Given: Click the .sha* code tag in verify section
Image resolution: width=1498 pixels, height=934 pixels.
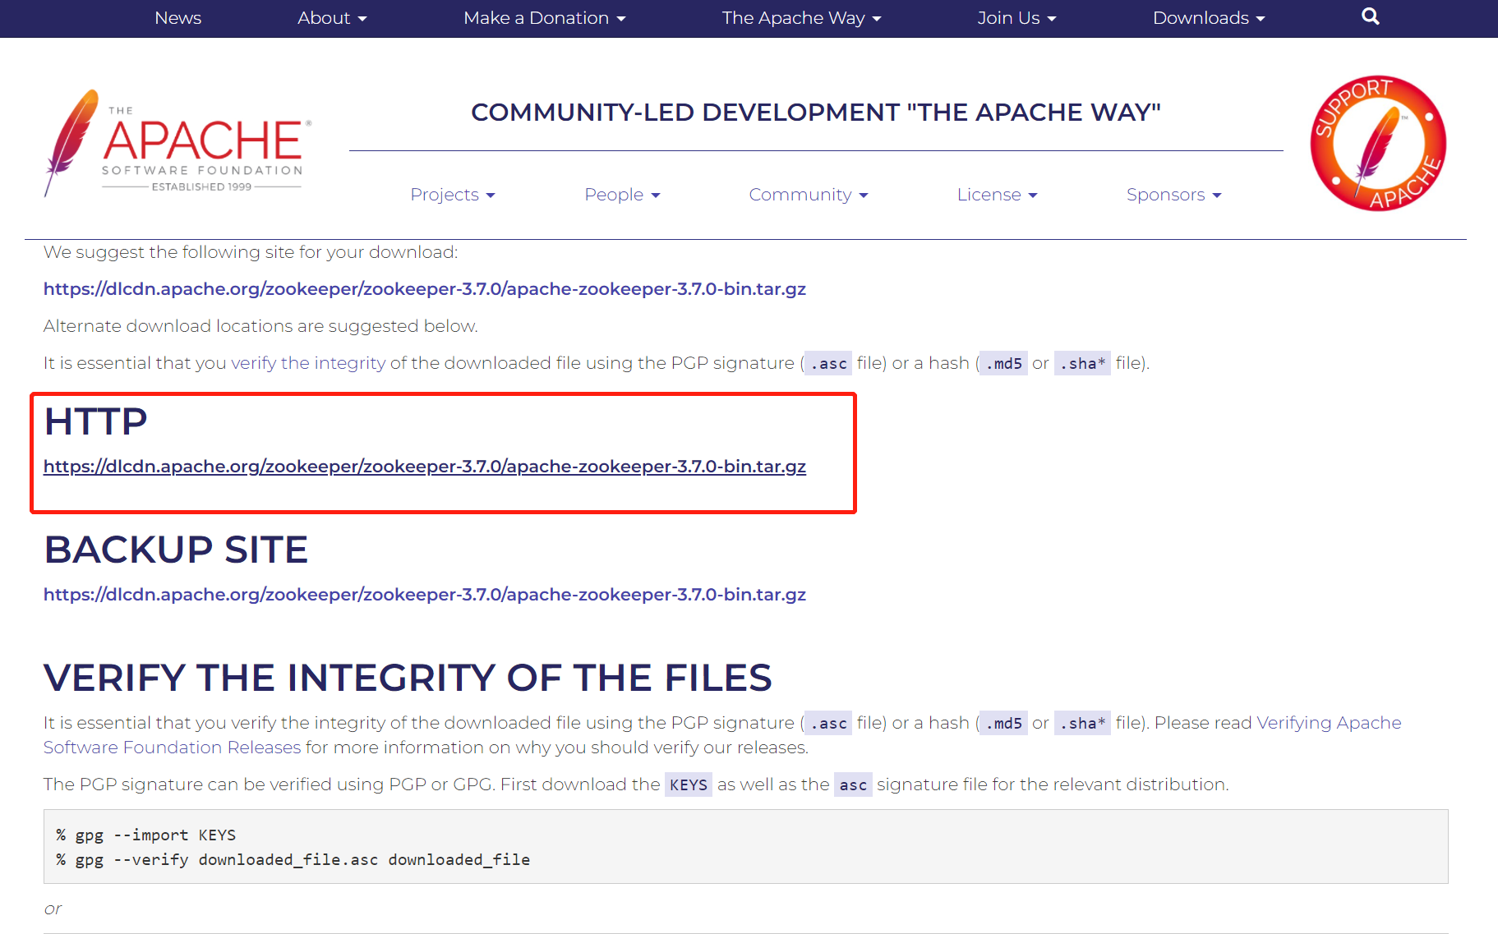Looking at the screenshot, I should click(x=1082, y=723).
